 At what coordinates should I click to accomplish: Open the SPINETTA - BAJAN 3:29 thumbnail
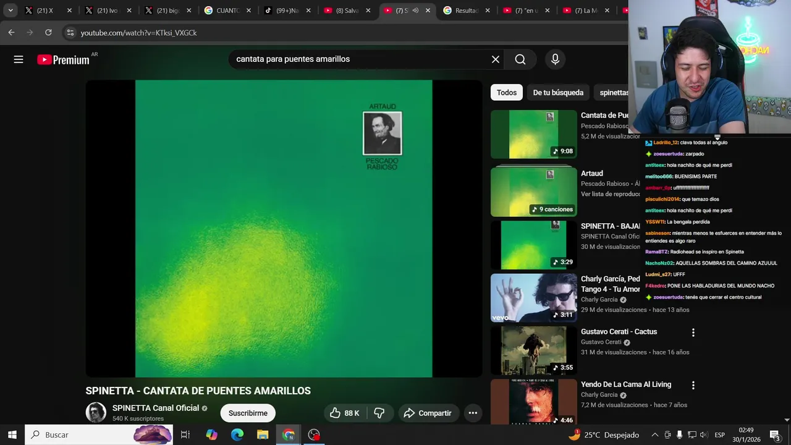[534, 245]
